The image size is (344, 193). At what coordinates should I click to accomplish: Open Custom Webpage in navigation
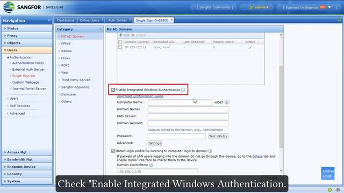pyautogui.click(x=26, y=82)
